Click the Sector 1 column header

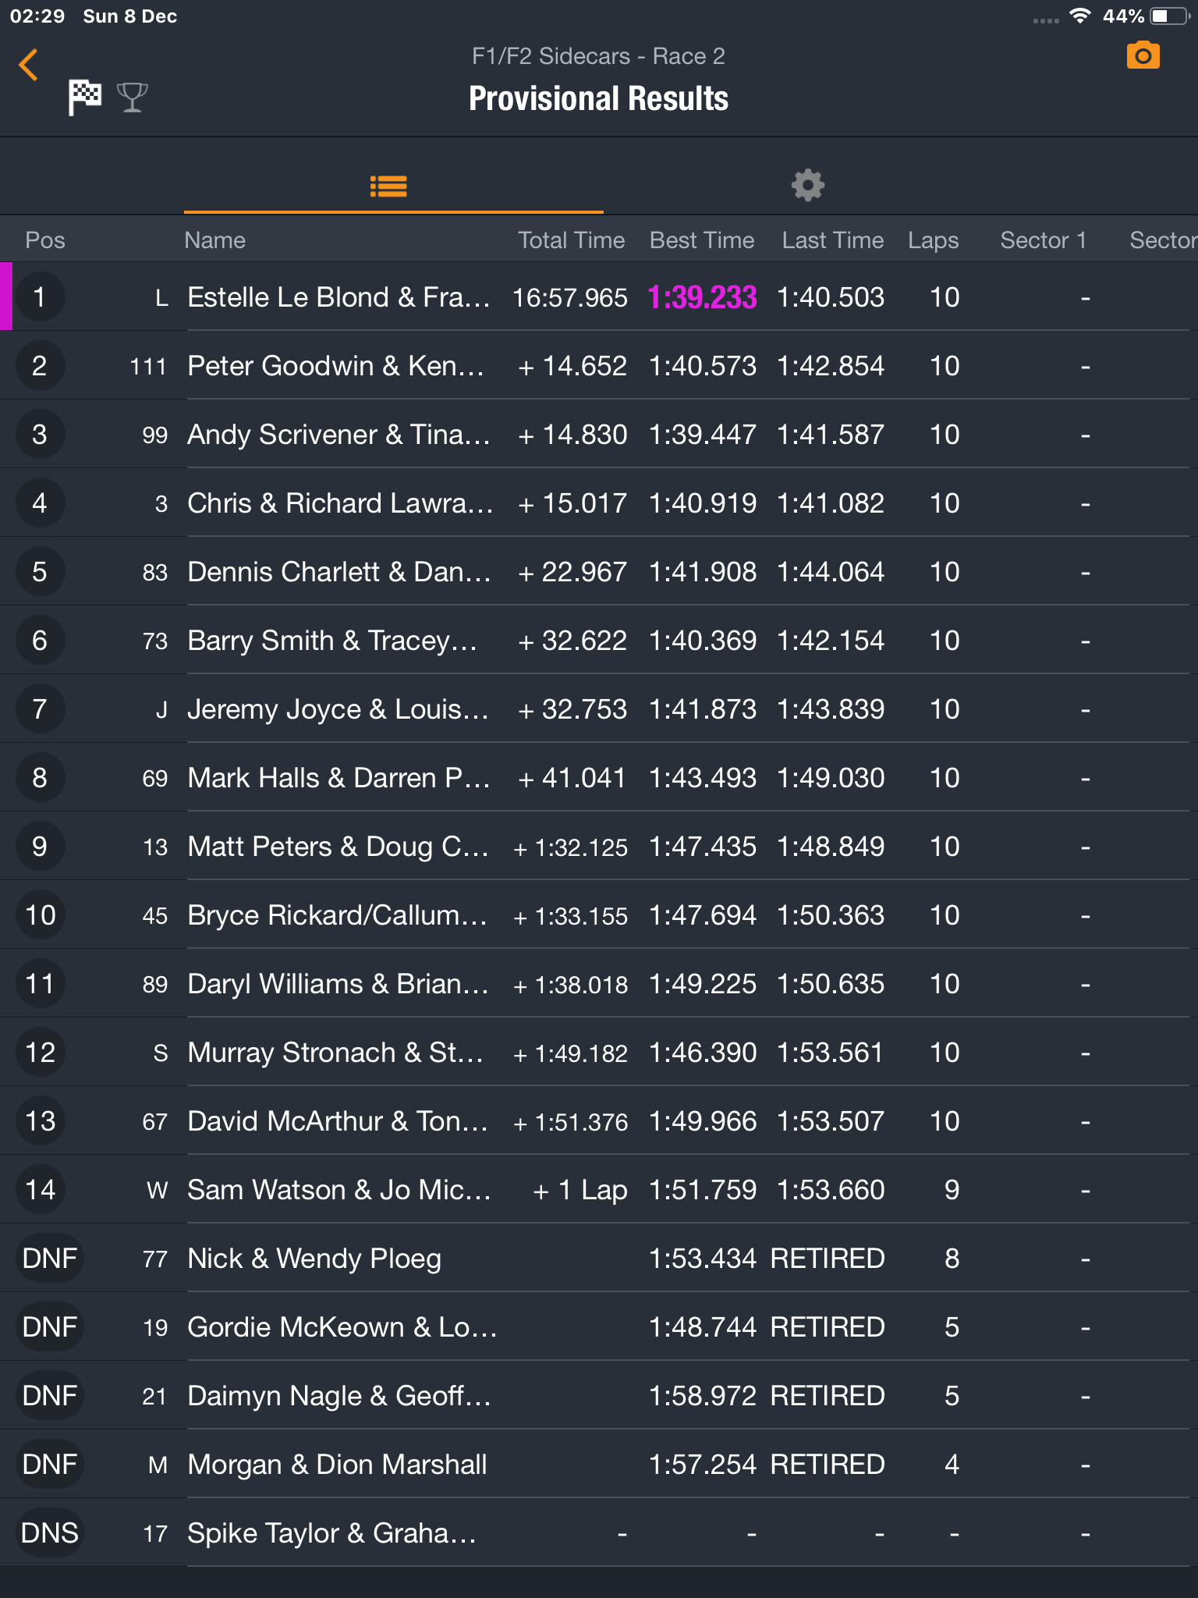1044,240
